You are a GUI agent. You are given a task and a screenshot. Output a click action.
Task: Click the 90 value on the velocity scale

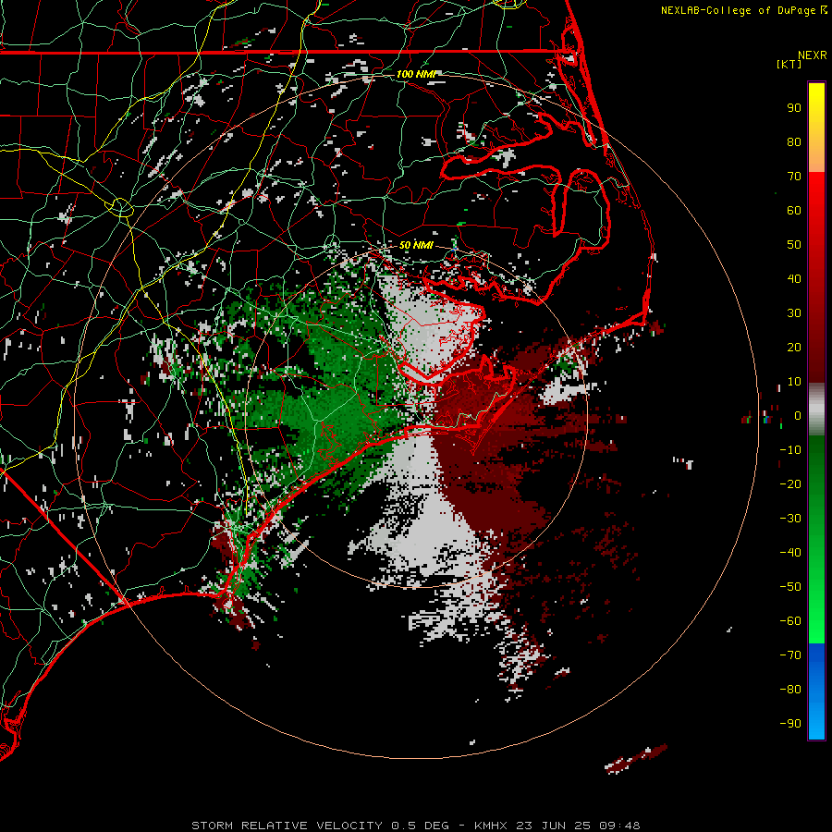point(794,108)
